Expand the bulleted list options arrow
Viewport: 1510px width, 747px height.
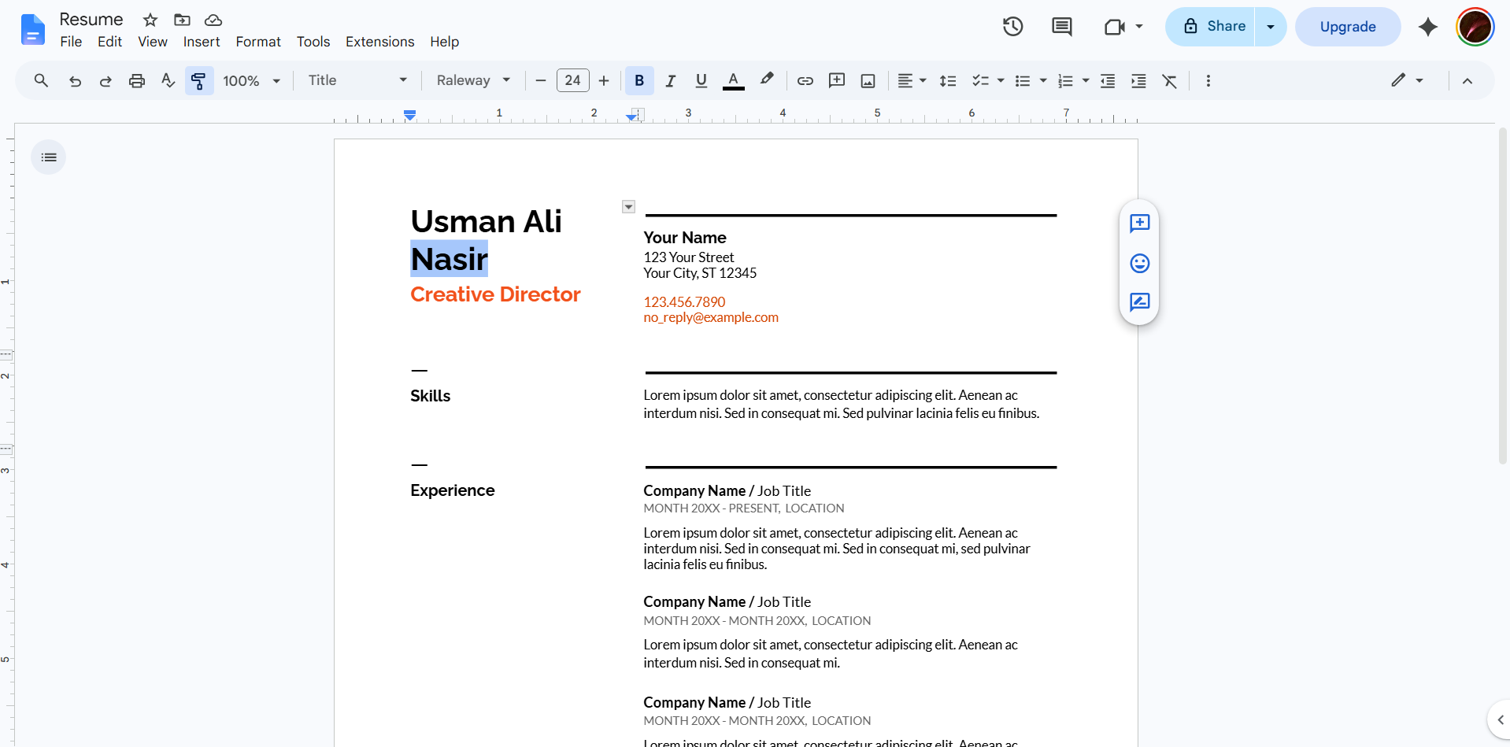pos(1043,80)
